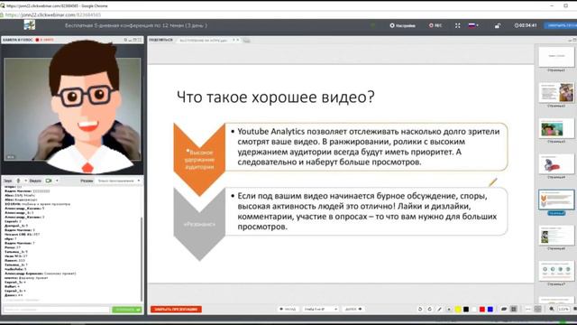Select the pencil drawing tool
This screenshot has height=325, width=577.
[x=439, y=309]
